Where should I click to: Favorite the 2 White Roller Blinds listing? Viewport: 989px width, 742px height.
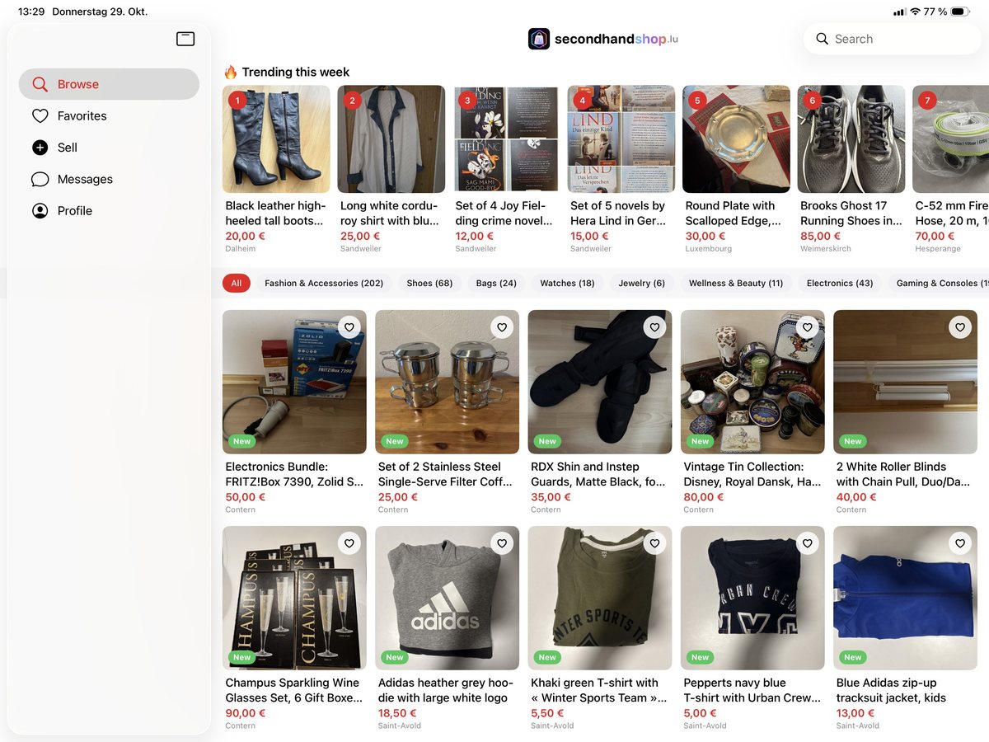click(x=960, y=327)
